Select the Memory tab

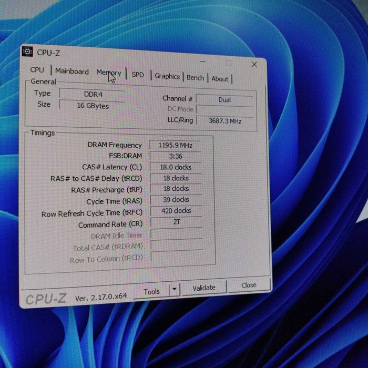(109, 73)
